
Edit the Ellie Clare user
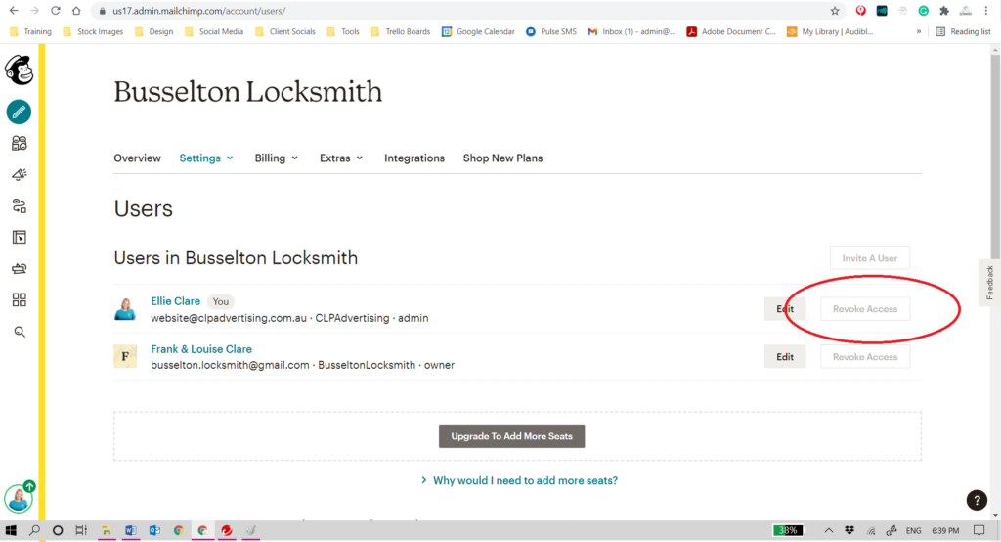pos(785,309)
